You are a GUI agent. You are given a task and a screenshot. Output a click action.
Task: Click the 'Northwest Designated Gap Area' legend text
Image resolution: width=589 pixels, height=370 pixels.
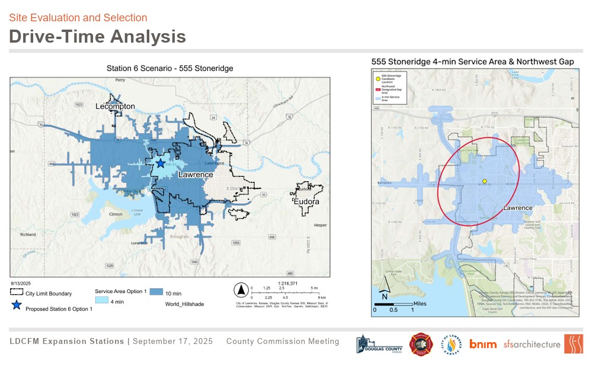pos(392,89)
